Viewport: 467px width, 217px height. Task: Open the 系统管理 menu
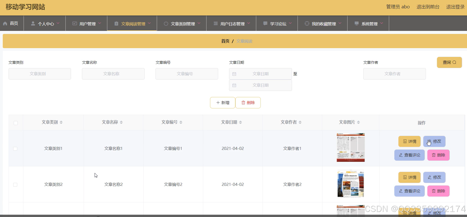pos(368,23)
